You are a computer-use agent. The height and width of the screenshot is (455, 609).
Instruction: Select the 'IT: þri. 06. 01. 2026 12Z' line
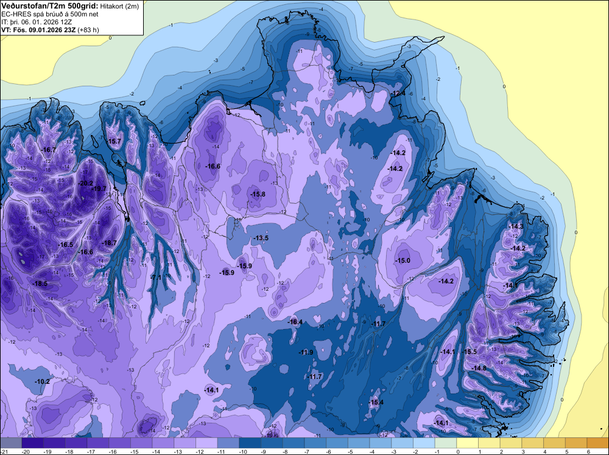(37, 22)
